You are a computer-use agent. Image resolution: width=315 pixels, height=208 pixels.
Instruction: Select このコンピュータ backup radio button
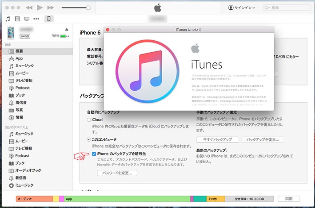click(89, 139)
